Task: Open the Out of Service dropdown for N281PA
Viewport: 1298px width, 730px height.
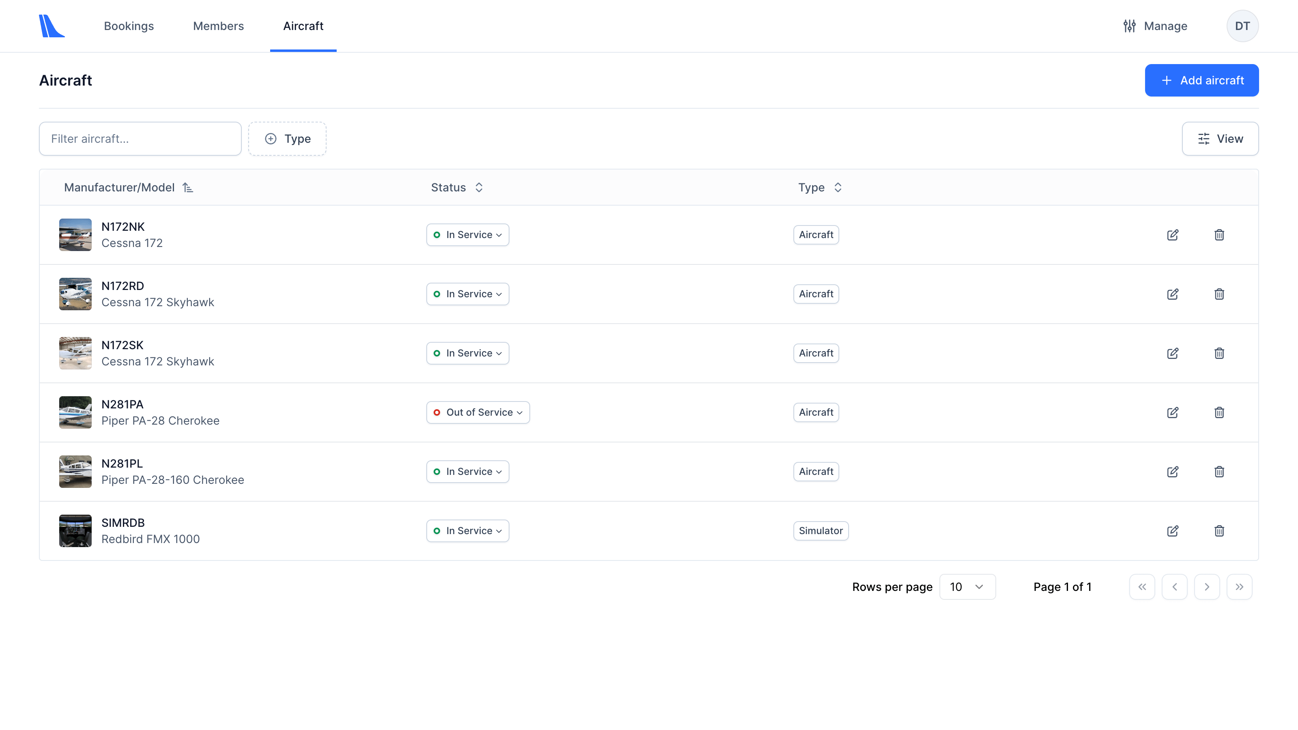Action: (478, 412)
